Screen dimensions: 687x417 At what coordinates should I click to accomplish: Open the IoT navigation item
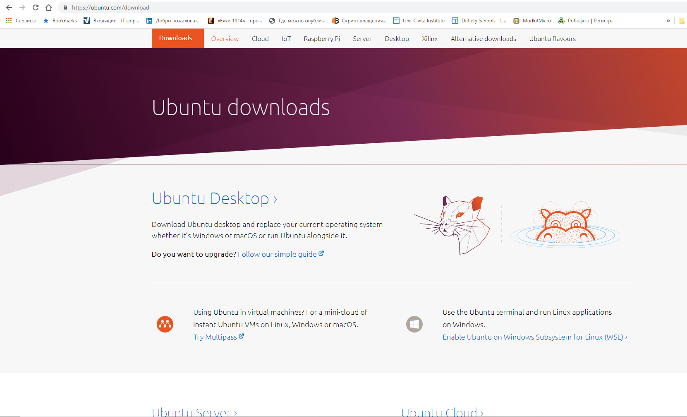coord(286,39)
